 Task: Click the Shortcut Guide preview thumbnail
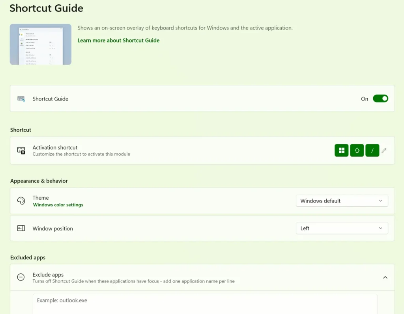coord(41,44)
